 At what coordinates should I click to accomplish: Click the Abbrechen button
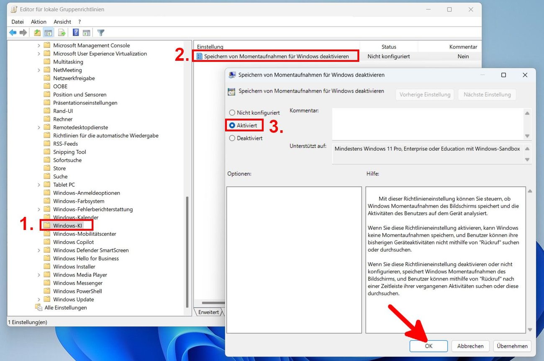click(470, 346)
